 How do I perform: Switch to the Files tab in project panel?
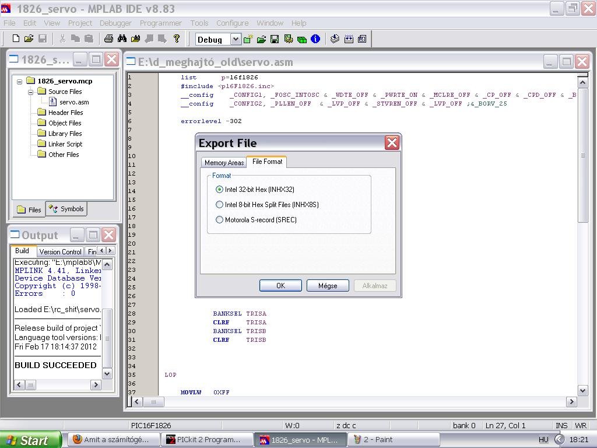[x=29, y=209]
